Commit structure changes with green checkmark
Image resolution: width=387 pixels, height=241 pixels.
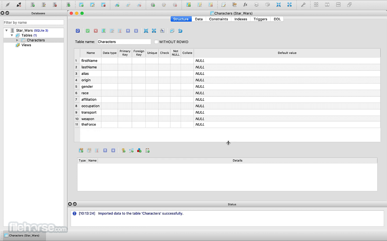point(88,31)
